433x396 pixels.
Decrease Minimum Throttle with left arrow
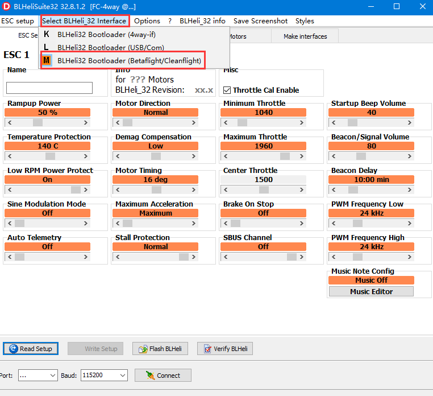226,122
